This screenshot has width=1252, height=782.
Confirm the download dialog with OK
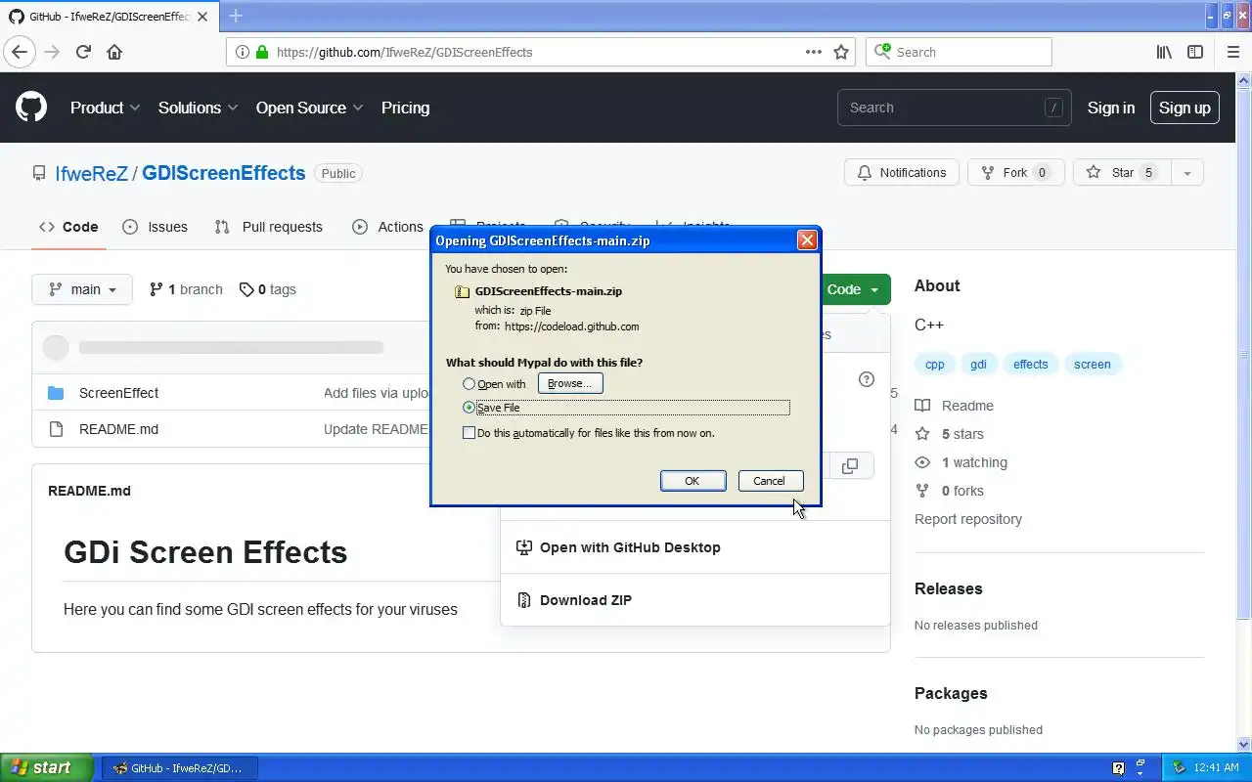click(x=693, y=481)
